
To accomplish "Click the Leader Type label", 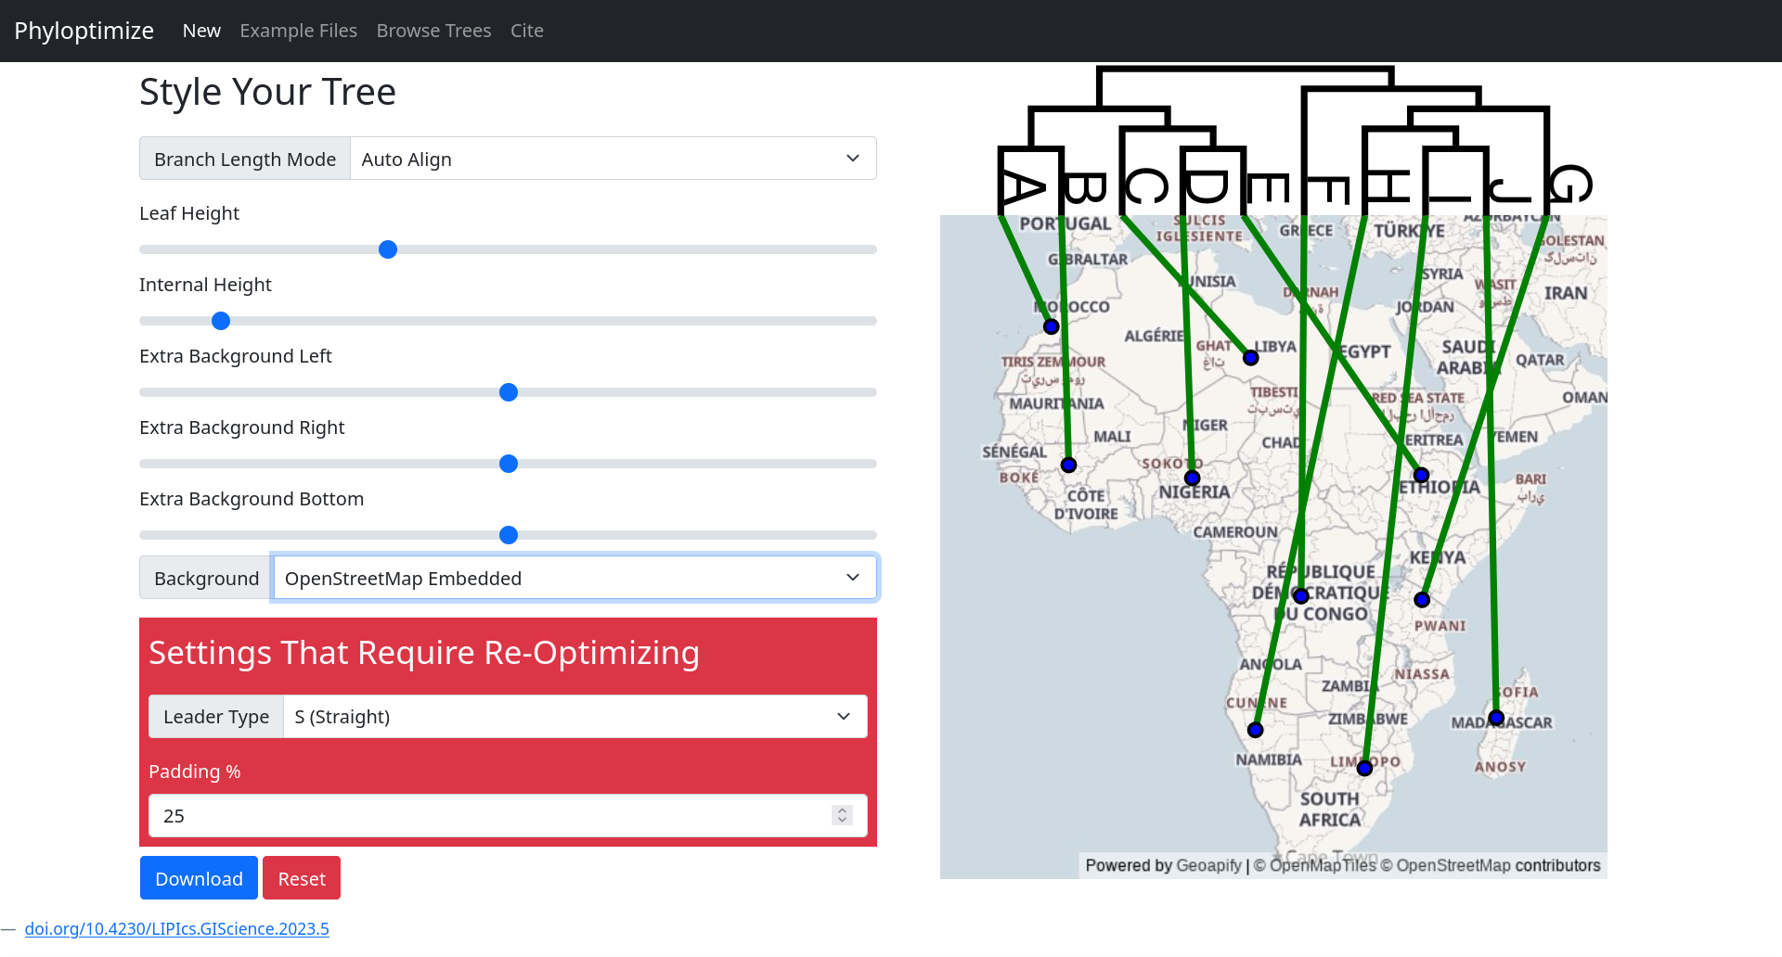I will point(216,717).
